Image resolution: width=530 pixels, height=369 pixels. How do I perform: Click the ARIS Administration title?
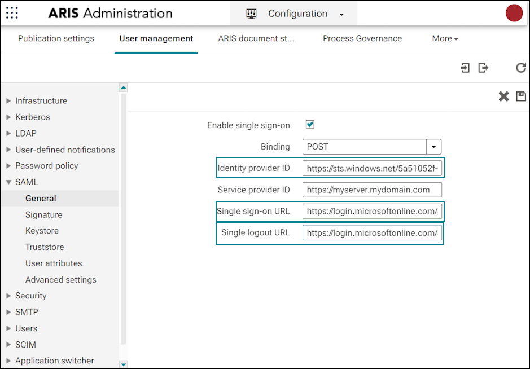(x=110, y=14)
